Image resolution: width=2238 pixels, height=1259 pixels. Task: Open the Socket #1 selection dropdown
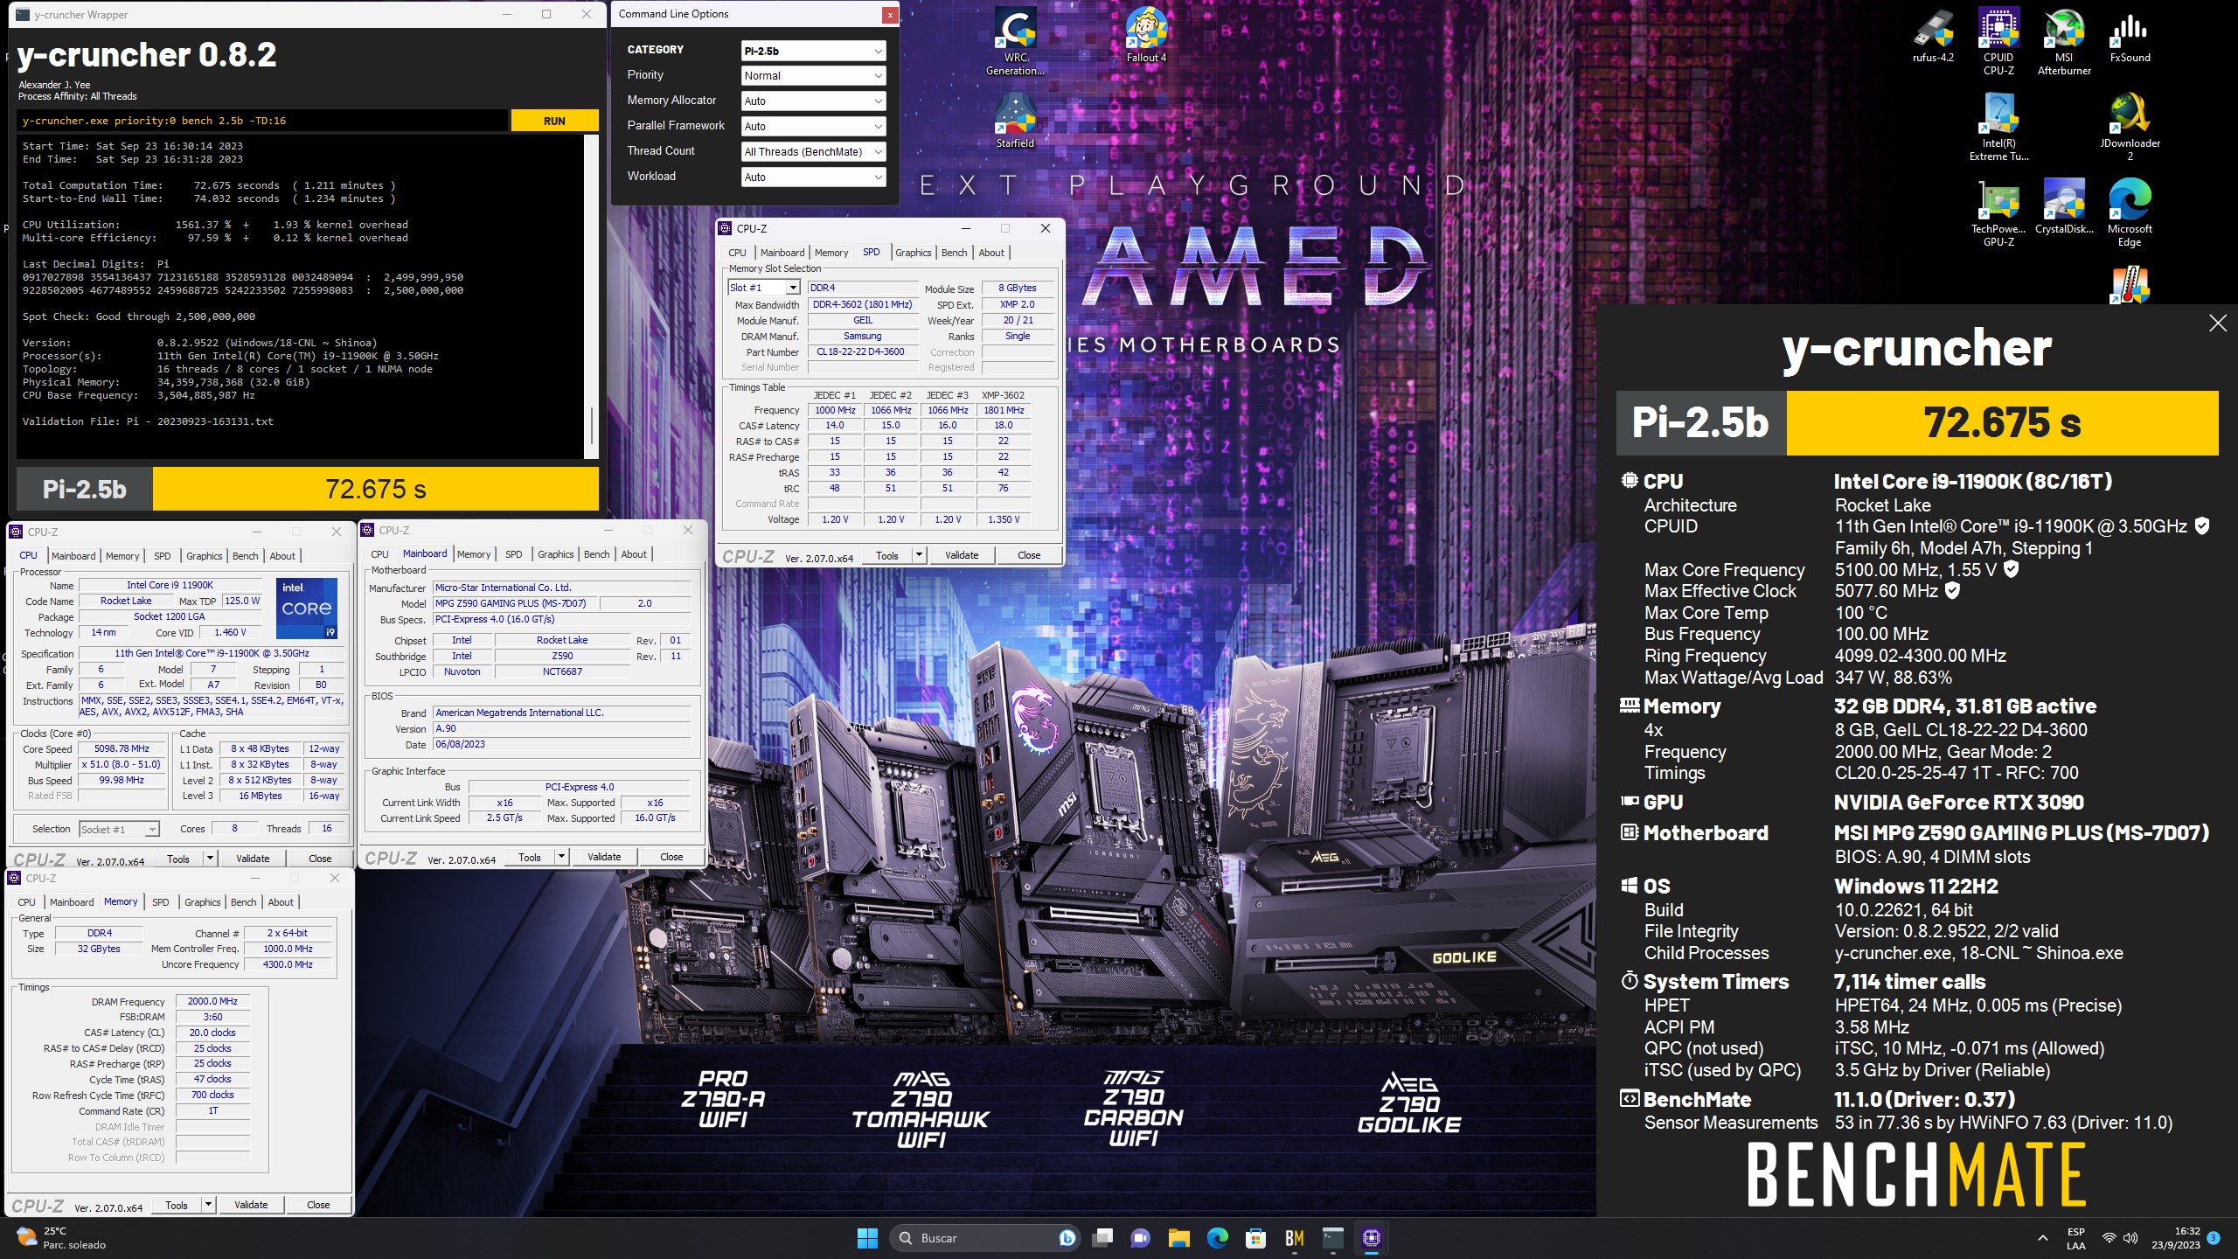click(119, 830)
